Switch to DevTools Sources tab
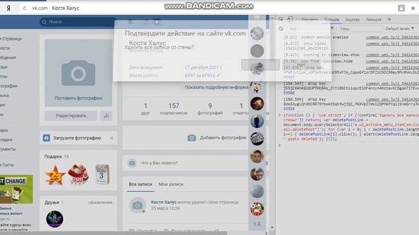The height and width of the screenshot is (235, 419). pyautogui.click(x=352, y=20)
